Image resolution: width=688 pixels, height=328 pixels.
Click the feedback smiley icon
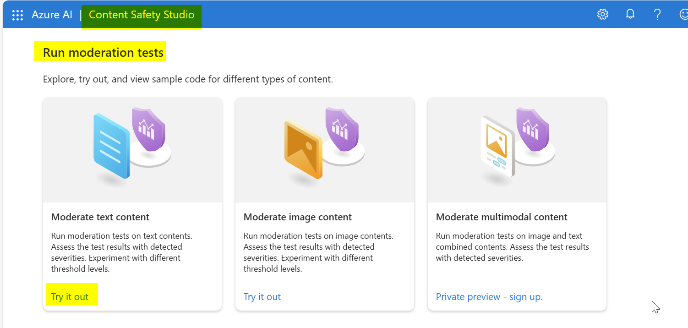[683, 15]
